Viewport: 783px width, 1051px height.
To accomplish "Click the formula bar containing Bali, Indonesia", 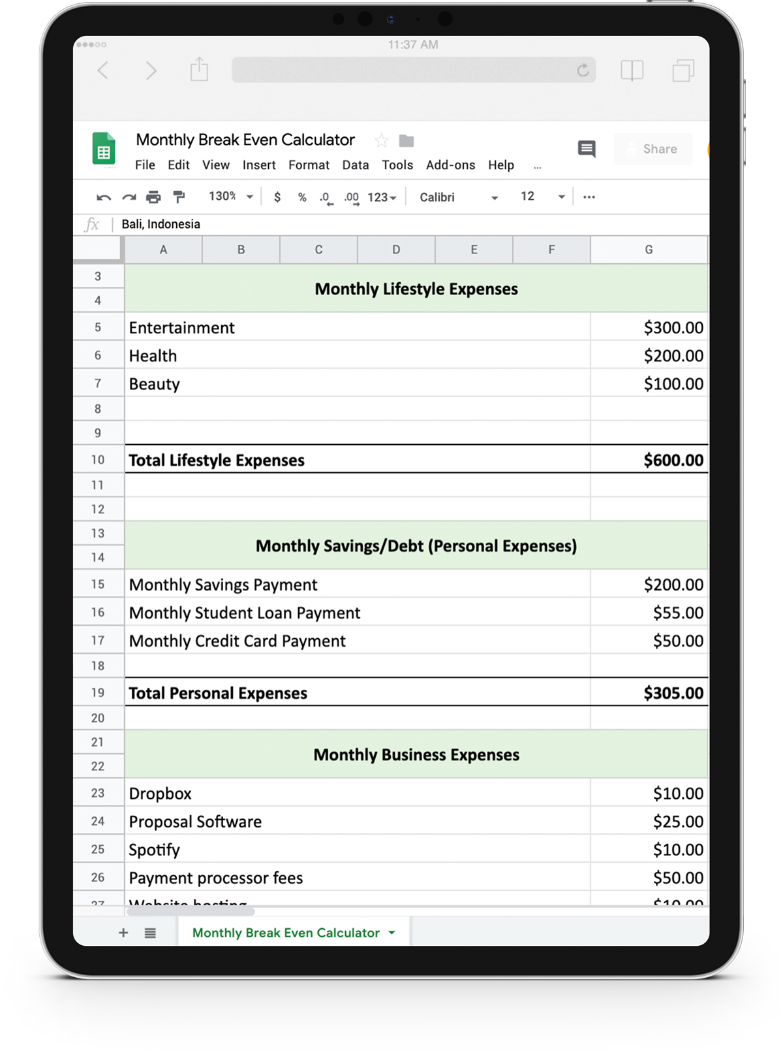I will (x=414, y=224).
